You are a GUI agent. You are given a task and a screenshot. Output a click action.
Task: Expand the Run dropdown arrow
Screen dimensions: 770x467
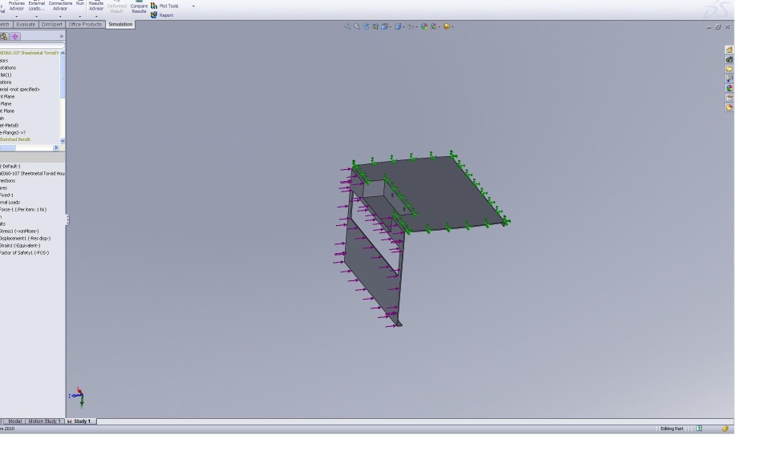click(80, 16)
